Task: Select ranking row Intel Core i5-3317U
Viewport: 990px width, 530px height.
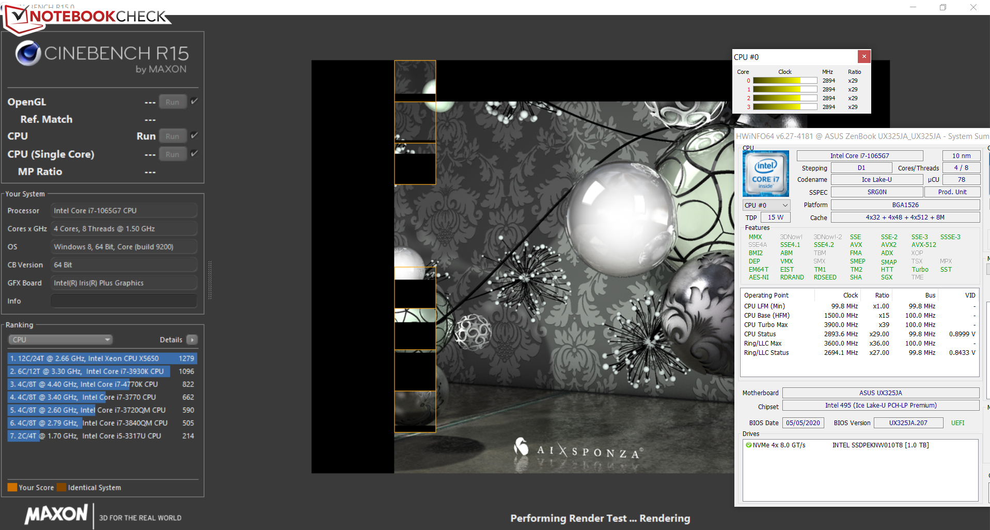Action: coord(102,435)
